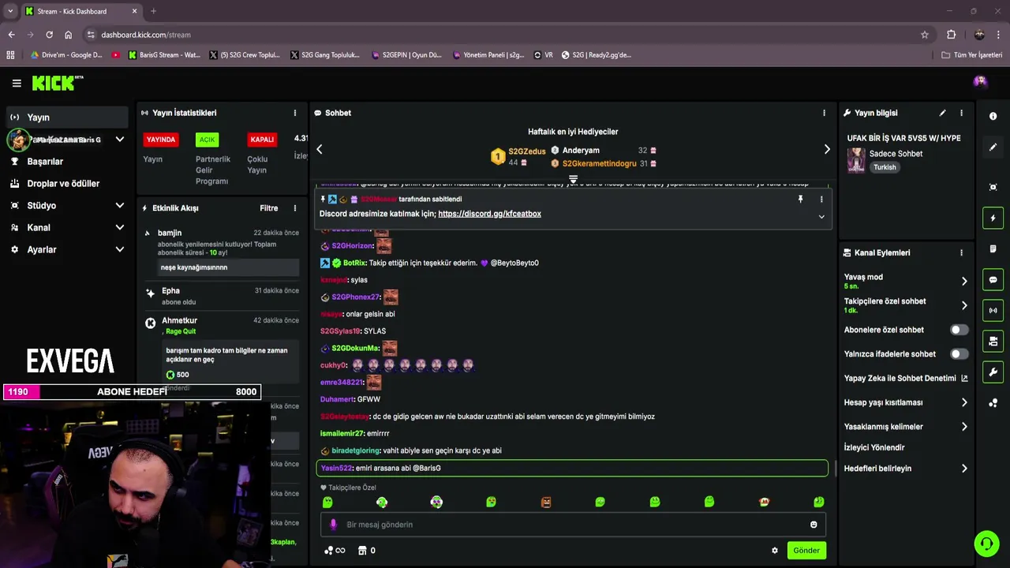This screenshot has height=568, width=1010.
Task: Open Droplar ve ödüller in the sidebar
Action: tap(67, 183)
